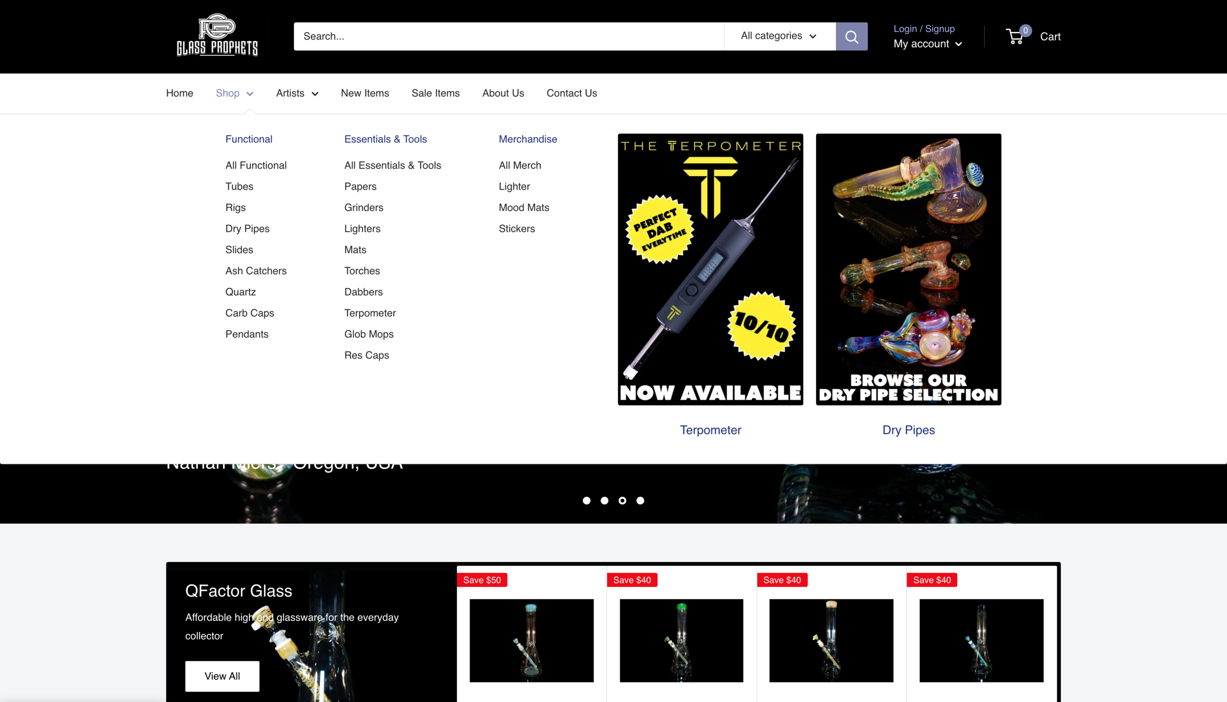Open the Terpometer link under the banner
The height and width of the screenshot is (702, 1227).
[710, 430]
